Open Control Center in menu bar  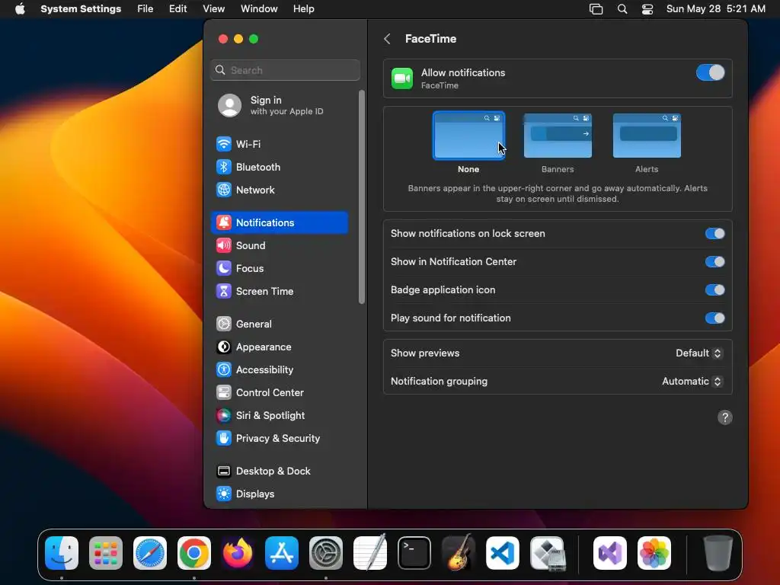click(647, 9)
